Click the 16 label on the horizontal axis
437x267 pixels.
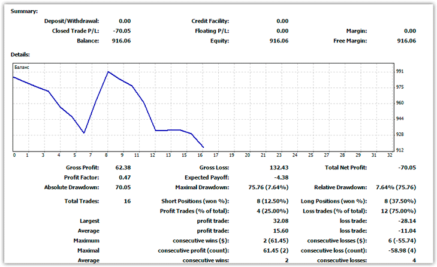click(201, 156)
